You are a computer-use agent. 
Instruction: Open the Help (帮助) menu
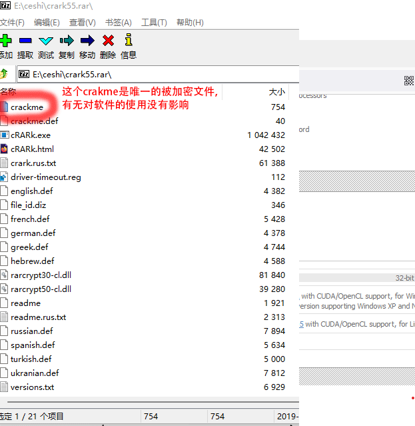click(190, 23)
